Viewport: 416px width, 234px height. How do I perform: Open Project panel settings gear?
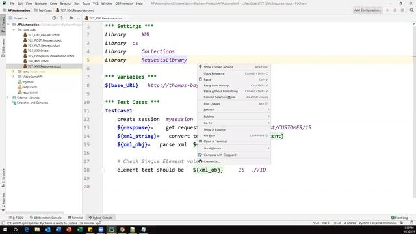(x=71, y=18)
